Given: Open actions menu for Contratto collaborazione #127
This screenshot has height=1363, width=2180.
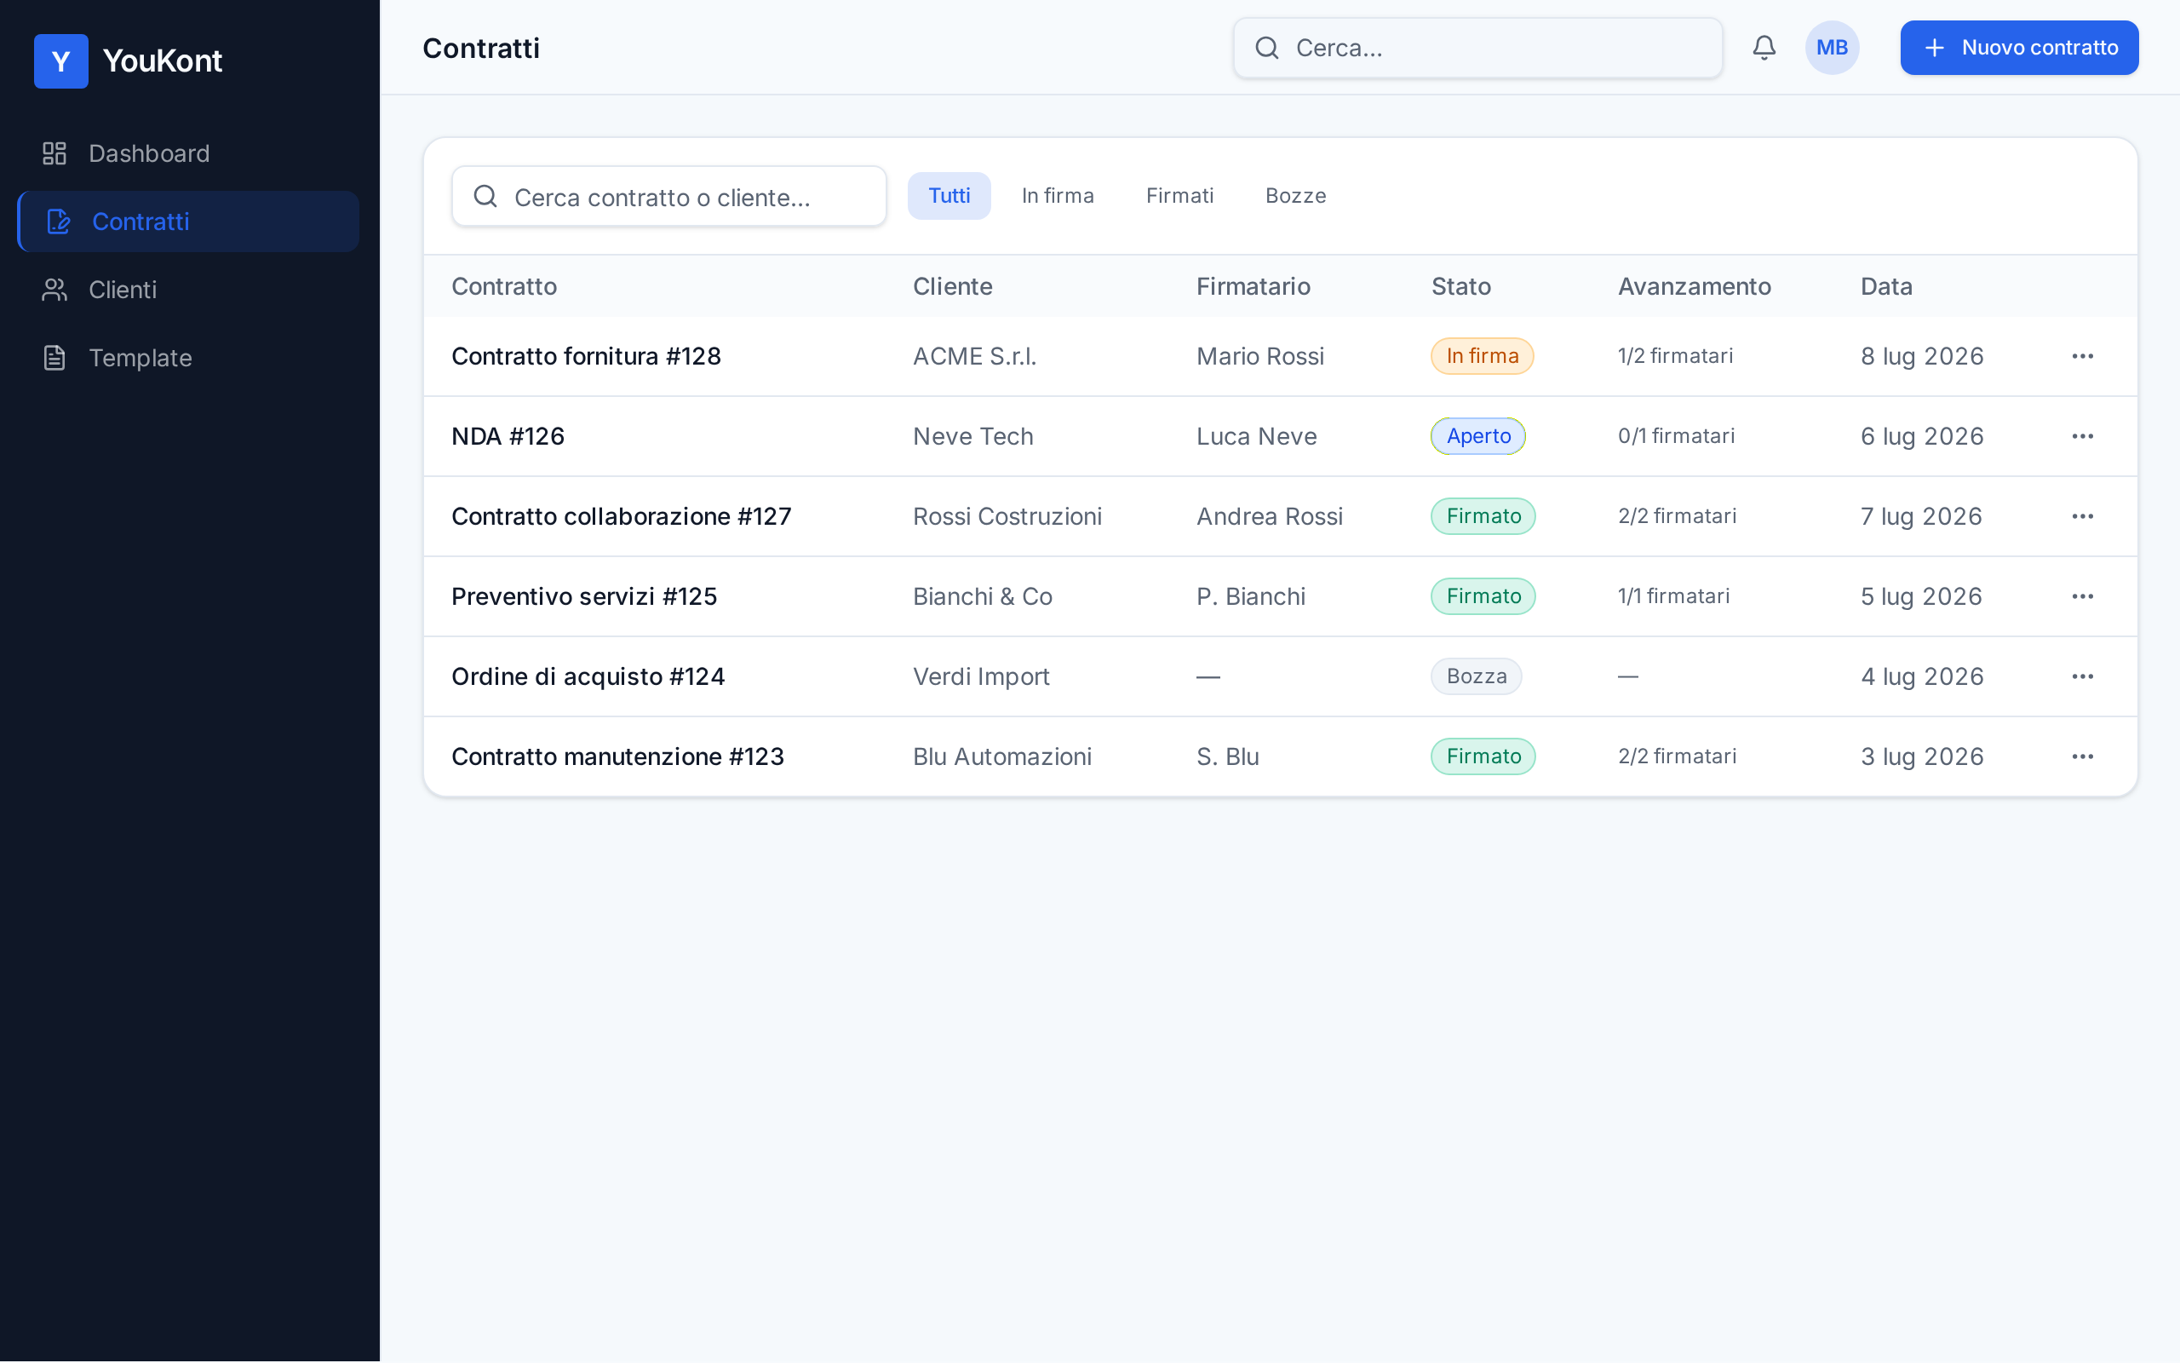Looking at the screenshot, I should 2083,516.
